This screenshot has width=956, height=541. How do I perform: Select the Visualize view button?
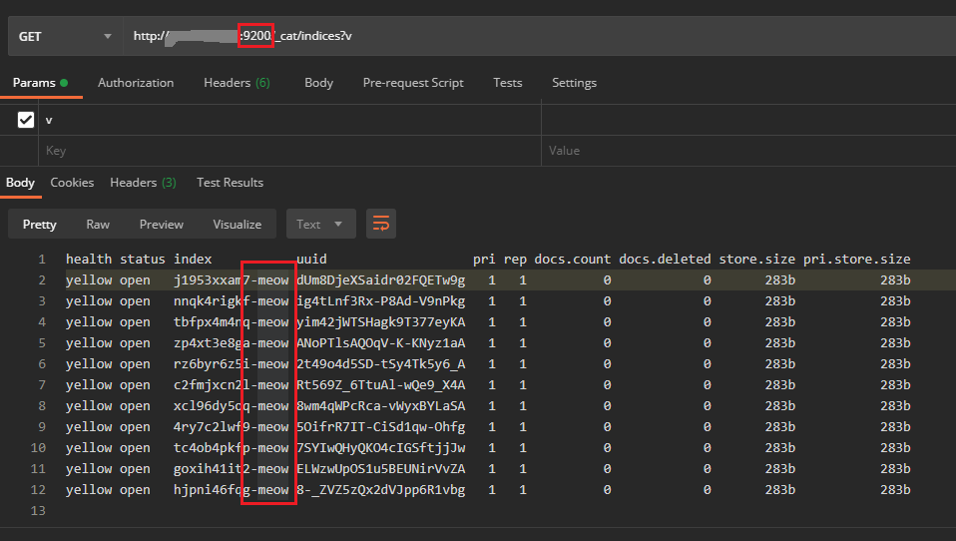[x=238, y=224]
